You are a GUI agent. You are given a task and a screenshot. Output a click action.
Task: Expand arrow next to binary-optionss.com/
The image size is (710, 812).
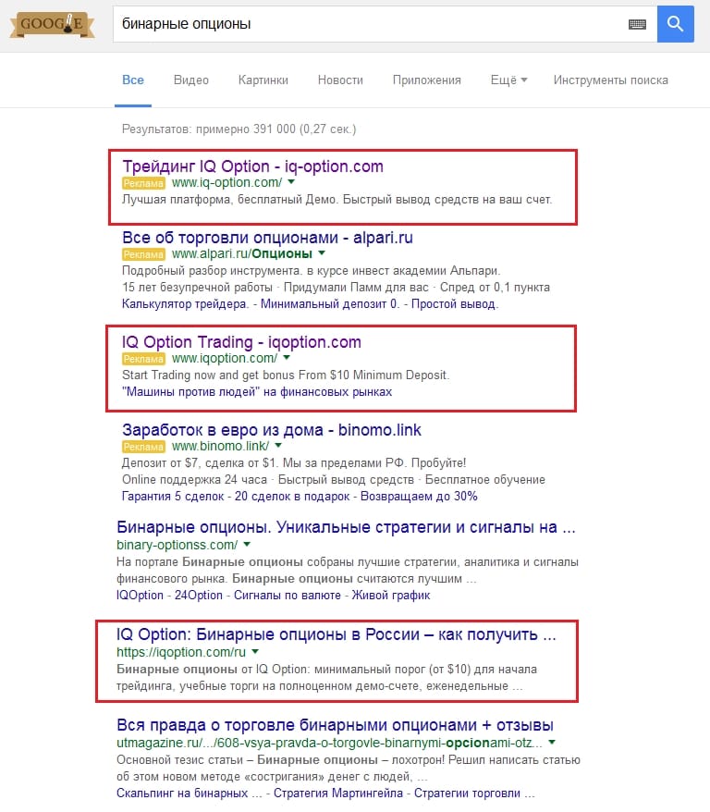coord(247,545)
